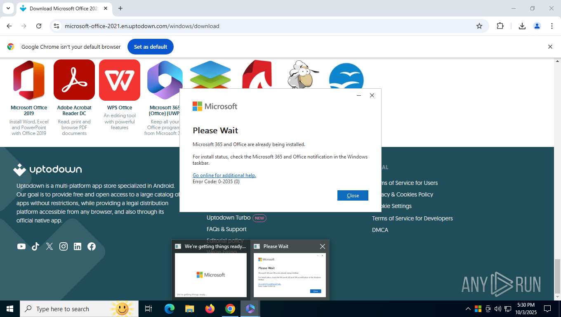View site information icon in address bar
Viewport: 561px width, 317px height.
click(57, 26)
